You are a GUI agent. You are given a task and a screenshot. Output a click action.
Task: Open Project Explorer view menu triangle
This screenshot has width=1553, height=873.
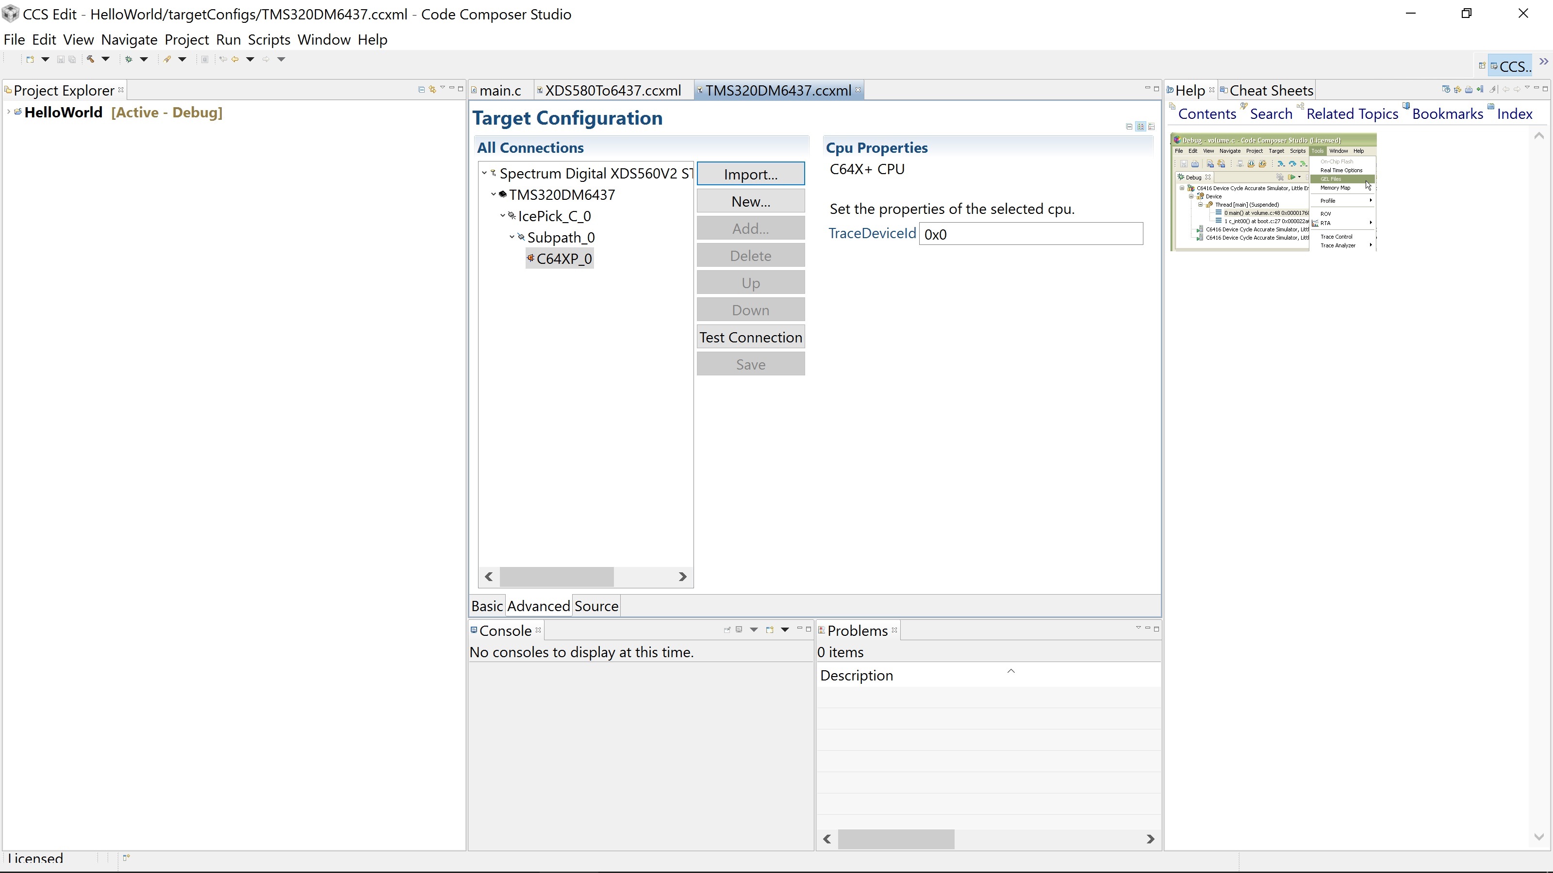click(443, 88)
